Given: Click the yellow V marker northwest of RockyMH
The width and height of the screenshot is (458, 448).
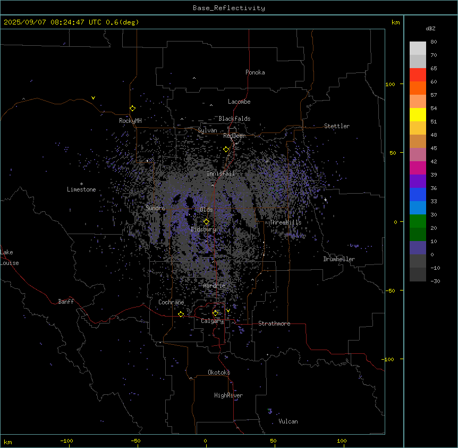Looking at the screenshot, I should tap(93, 98).
